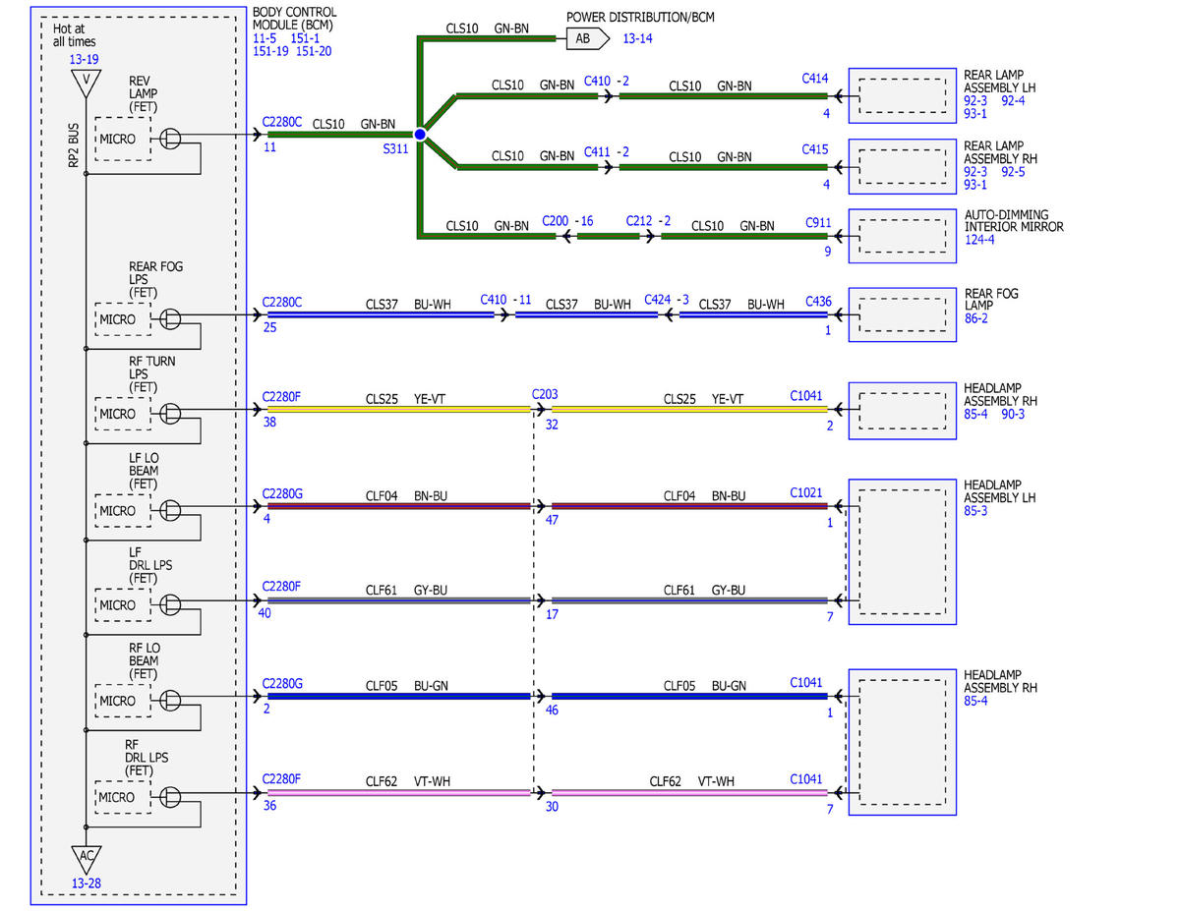Open page reference 13-19 link
This screenshot has height=911, width=1180.
click(84, 60)
